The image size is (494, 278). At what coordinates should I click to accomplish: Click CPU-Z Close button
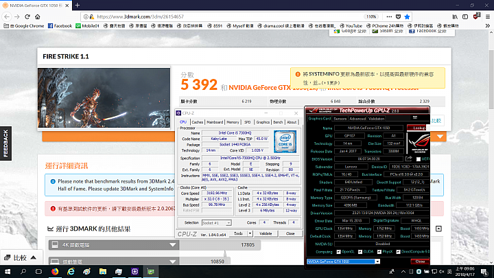coord(290,233)
